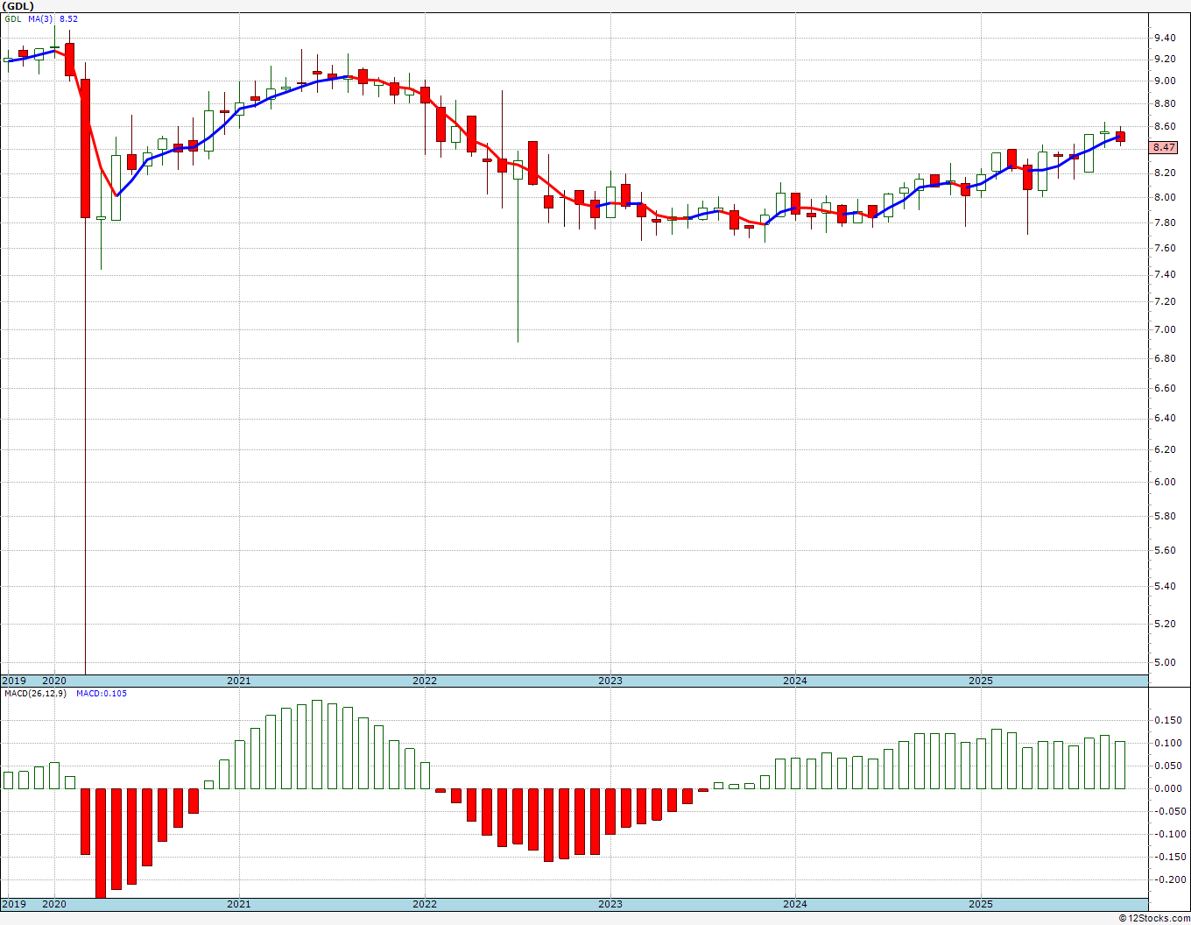Image resolution: width=1191 pixels, height=925 pixels.
Task: Click 2023 on the MACD panel time axis
Action: coord(610,904)
